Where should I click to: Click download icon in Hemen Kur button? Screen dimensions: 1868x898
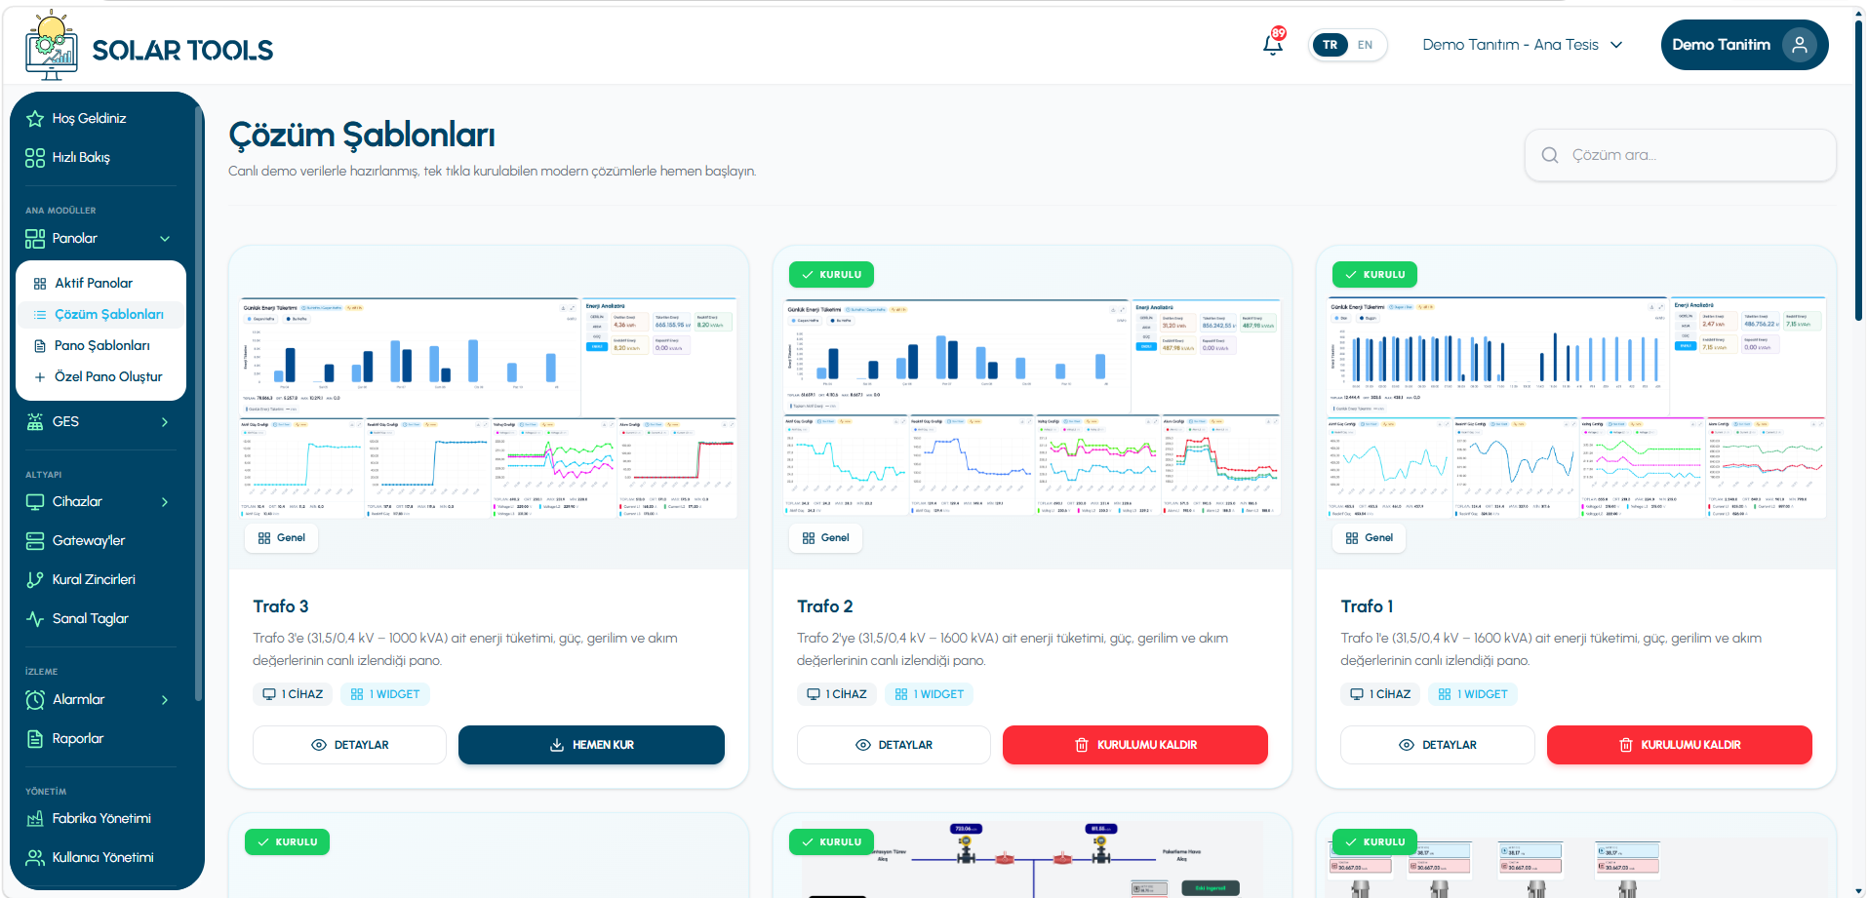point(557,745)
